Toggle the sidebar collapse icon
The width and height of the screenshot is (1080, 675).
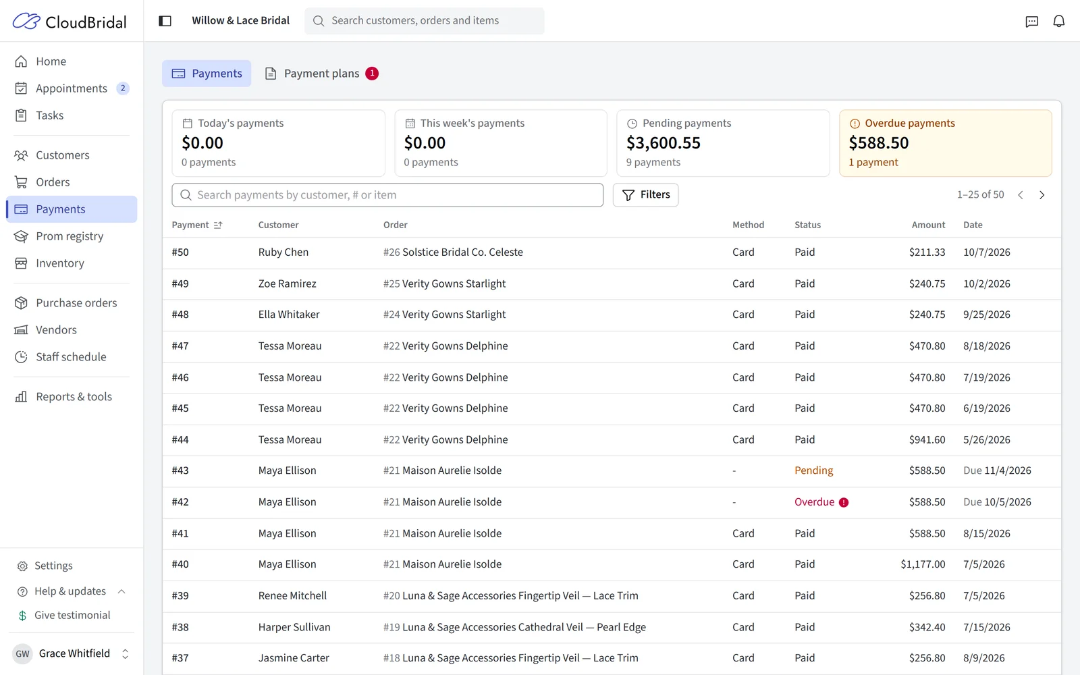[165, 21]
